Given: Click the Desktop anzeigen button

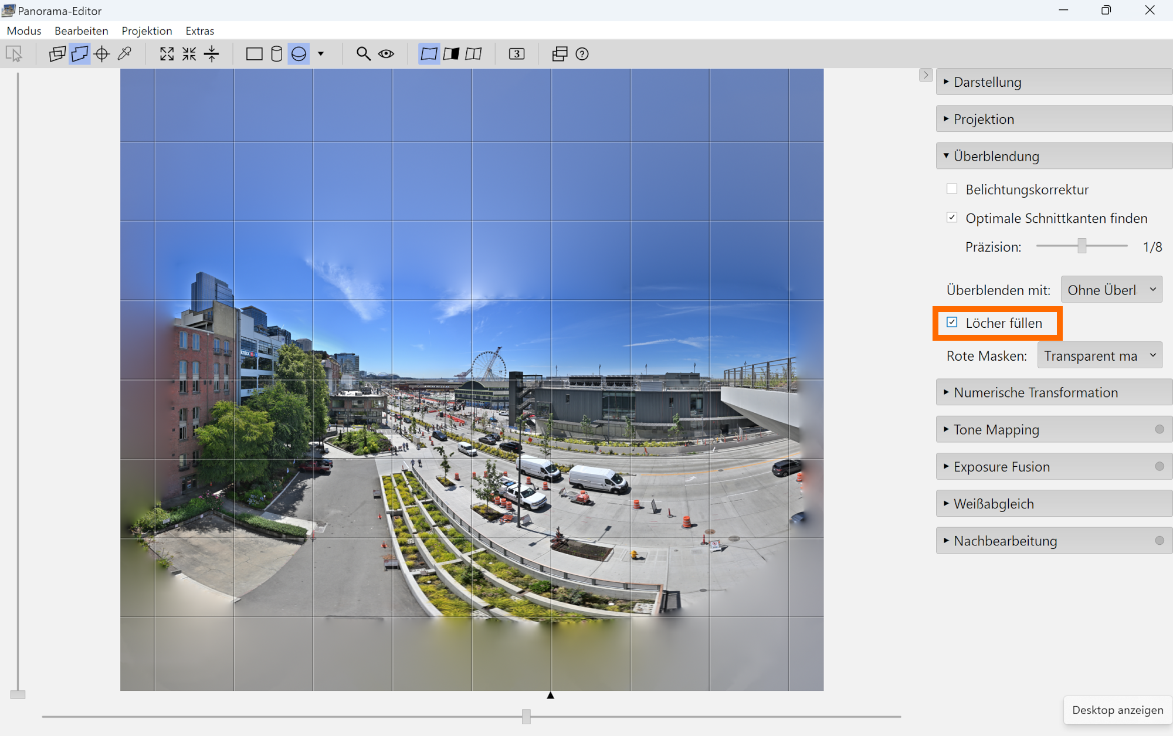Looking at the screenshot, I should 1117,710.
